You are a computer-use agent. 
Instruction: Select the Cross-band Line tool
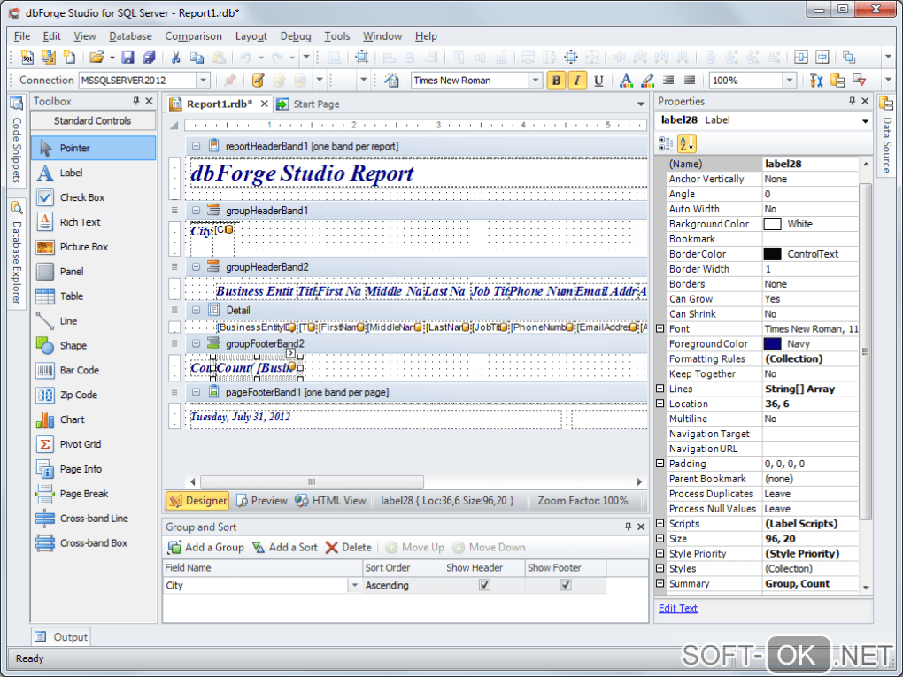pyautogui.click(x=93, y=519)
